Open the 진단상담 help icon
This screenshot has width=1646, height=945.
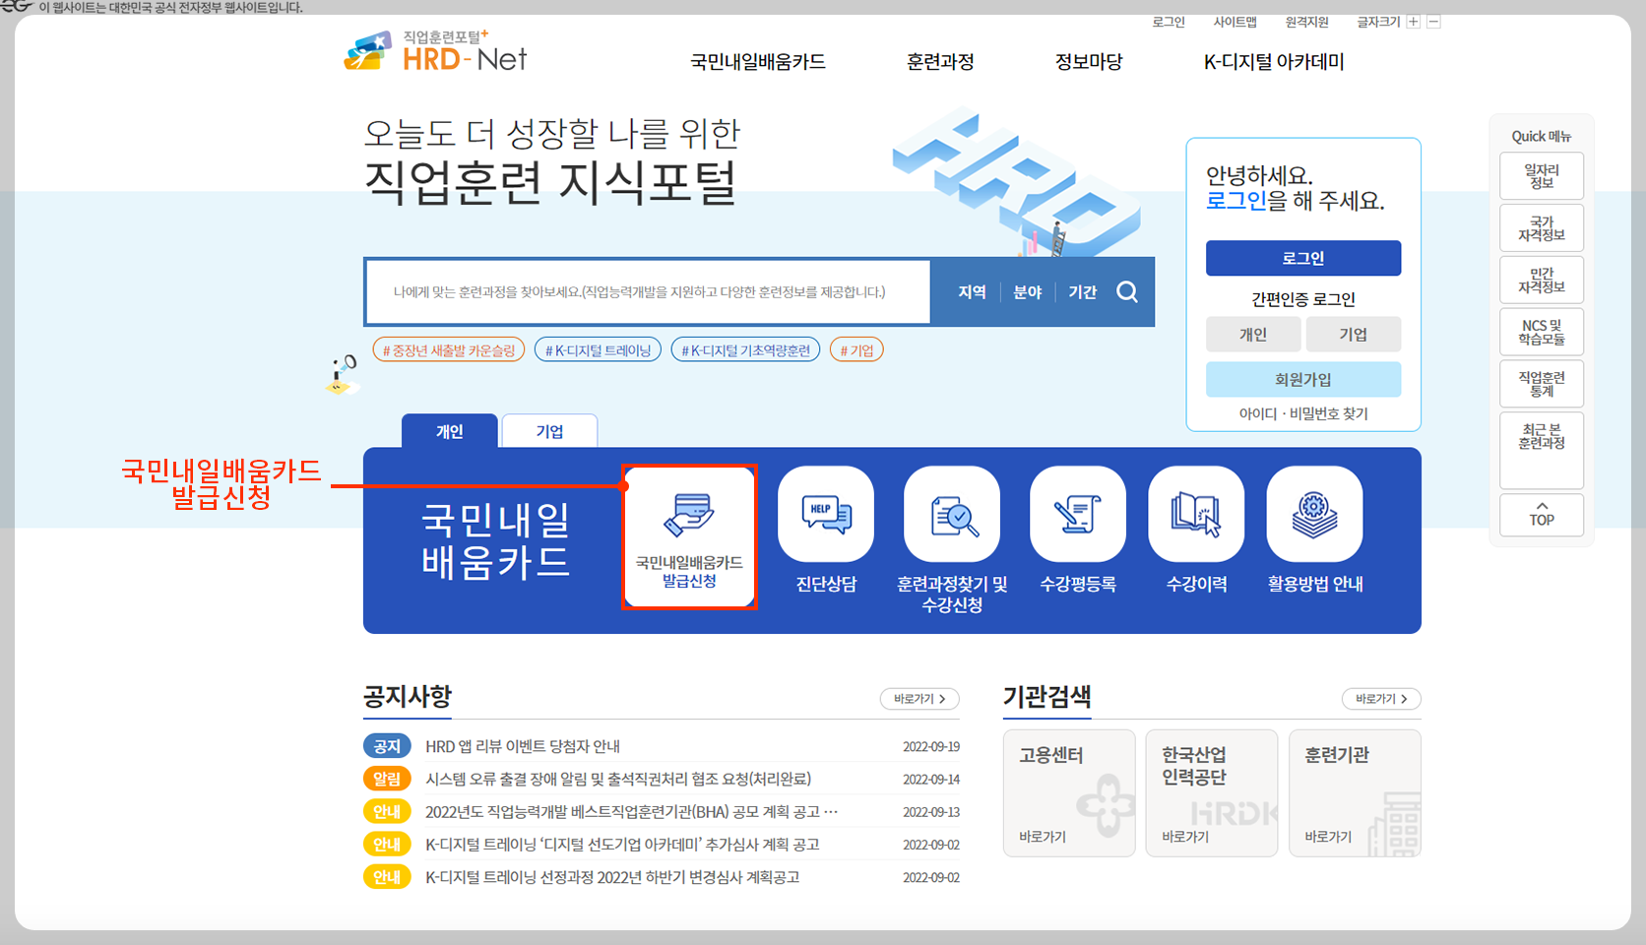point(826,514)
